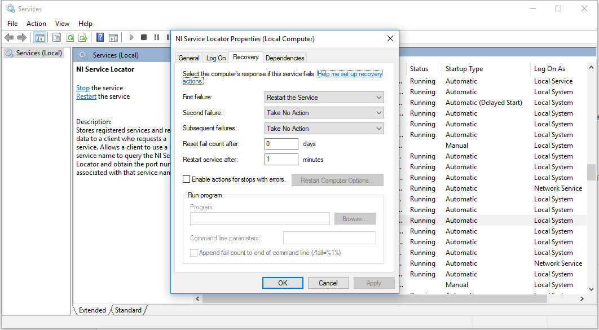This screenshot has height=330, width=599.
Task: Refresh the services list via toolbar icon
Action: pos(70,37)
